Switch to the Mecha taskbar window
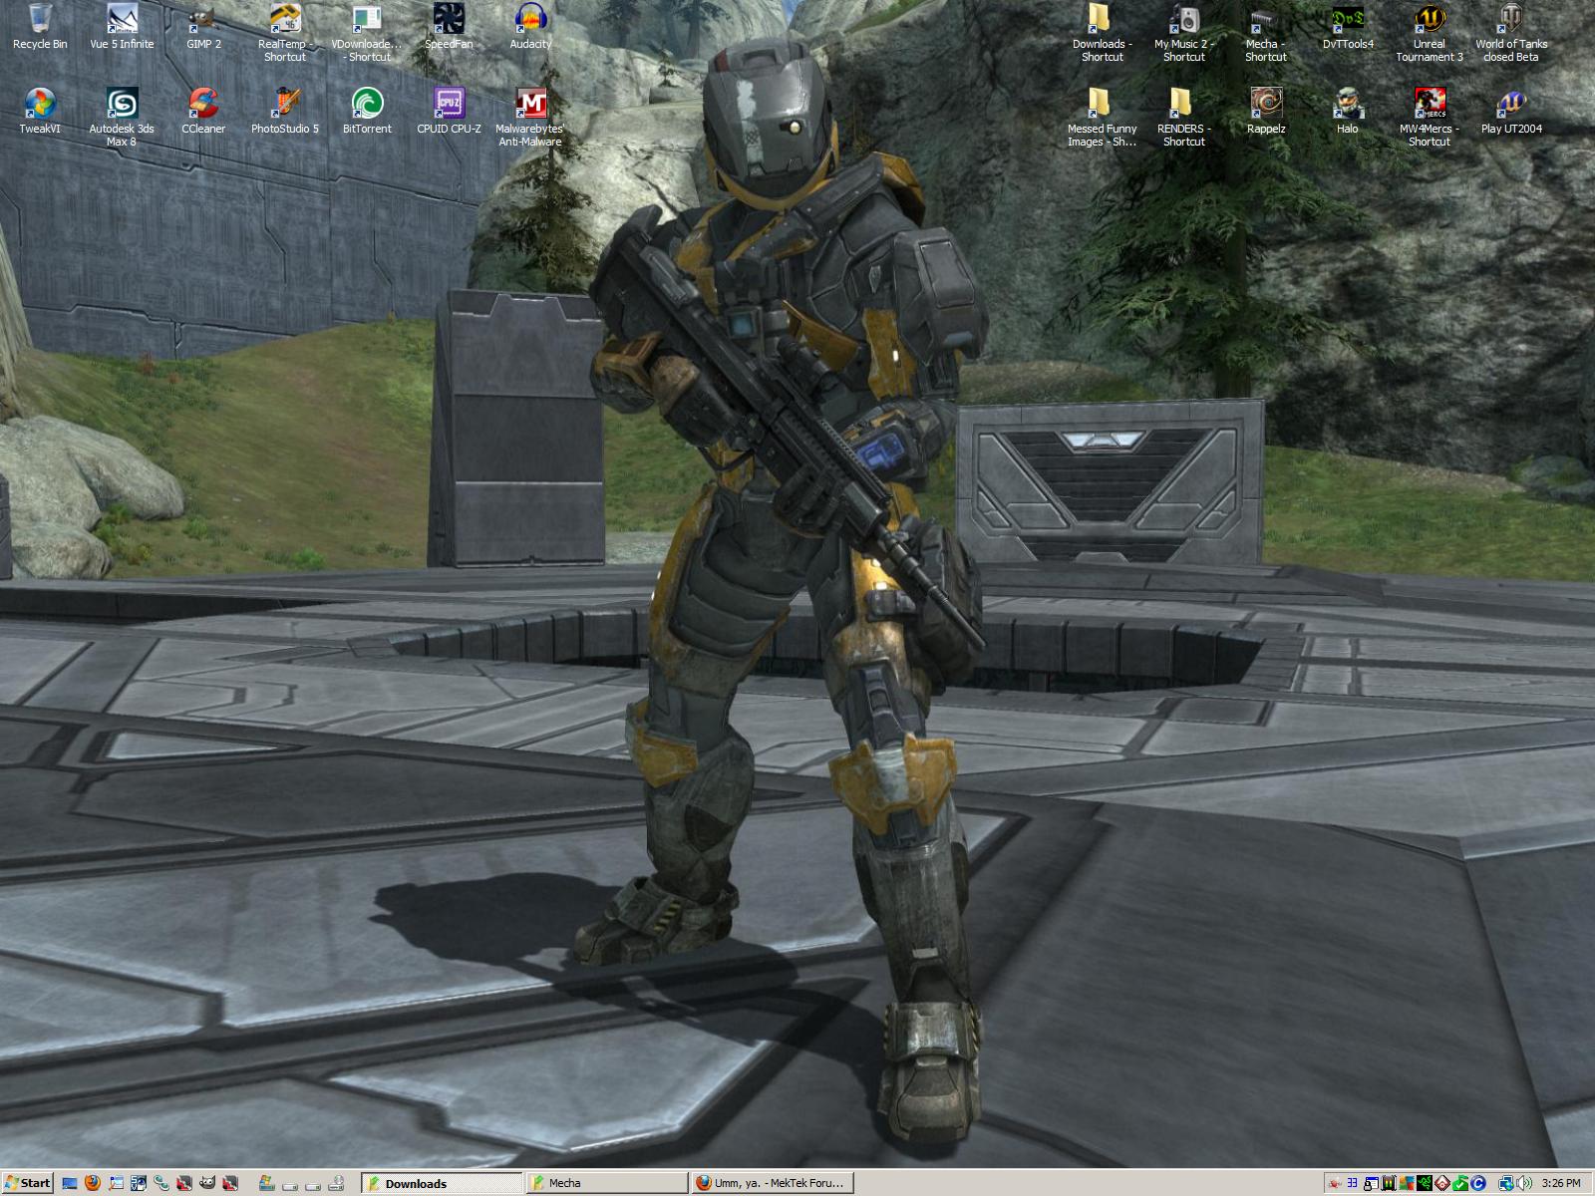The image size is (1595, 1196). click(606, 1183)
